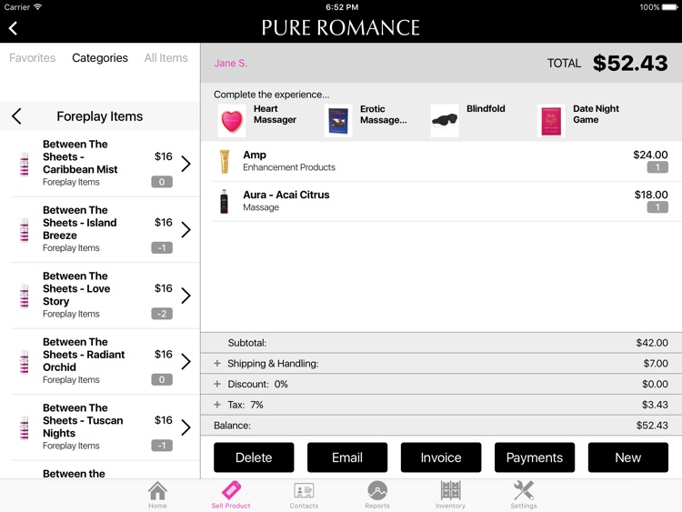Tap the back arrow in the black header
The height and width of the screenshot is (512, 682).
(x=13, y=28)
